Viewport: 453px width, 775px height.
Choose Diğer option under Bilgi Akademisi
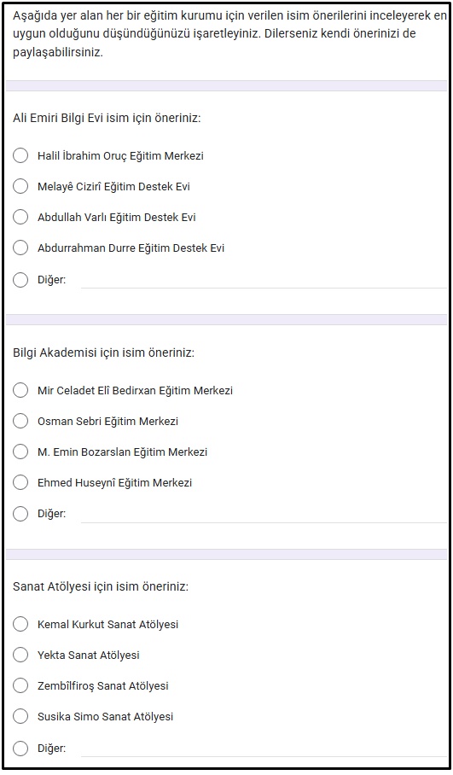coord(20,514)
